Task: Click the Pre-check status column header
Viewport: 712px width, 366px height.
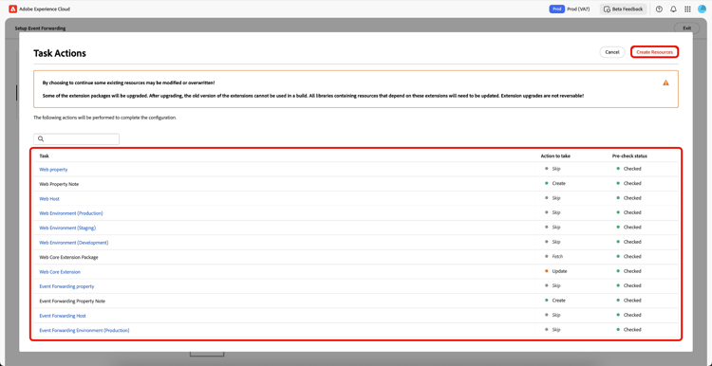Action: tap(629, 156)
